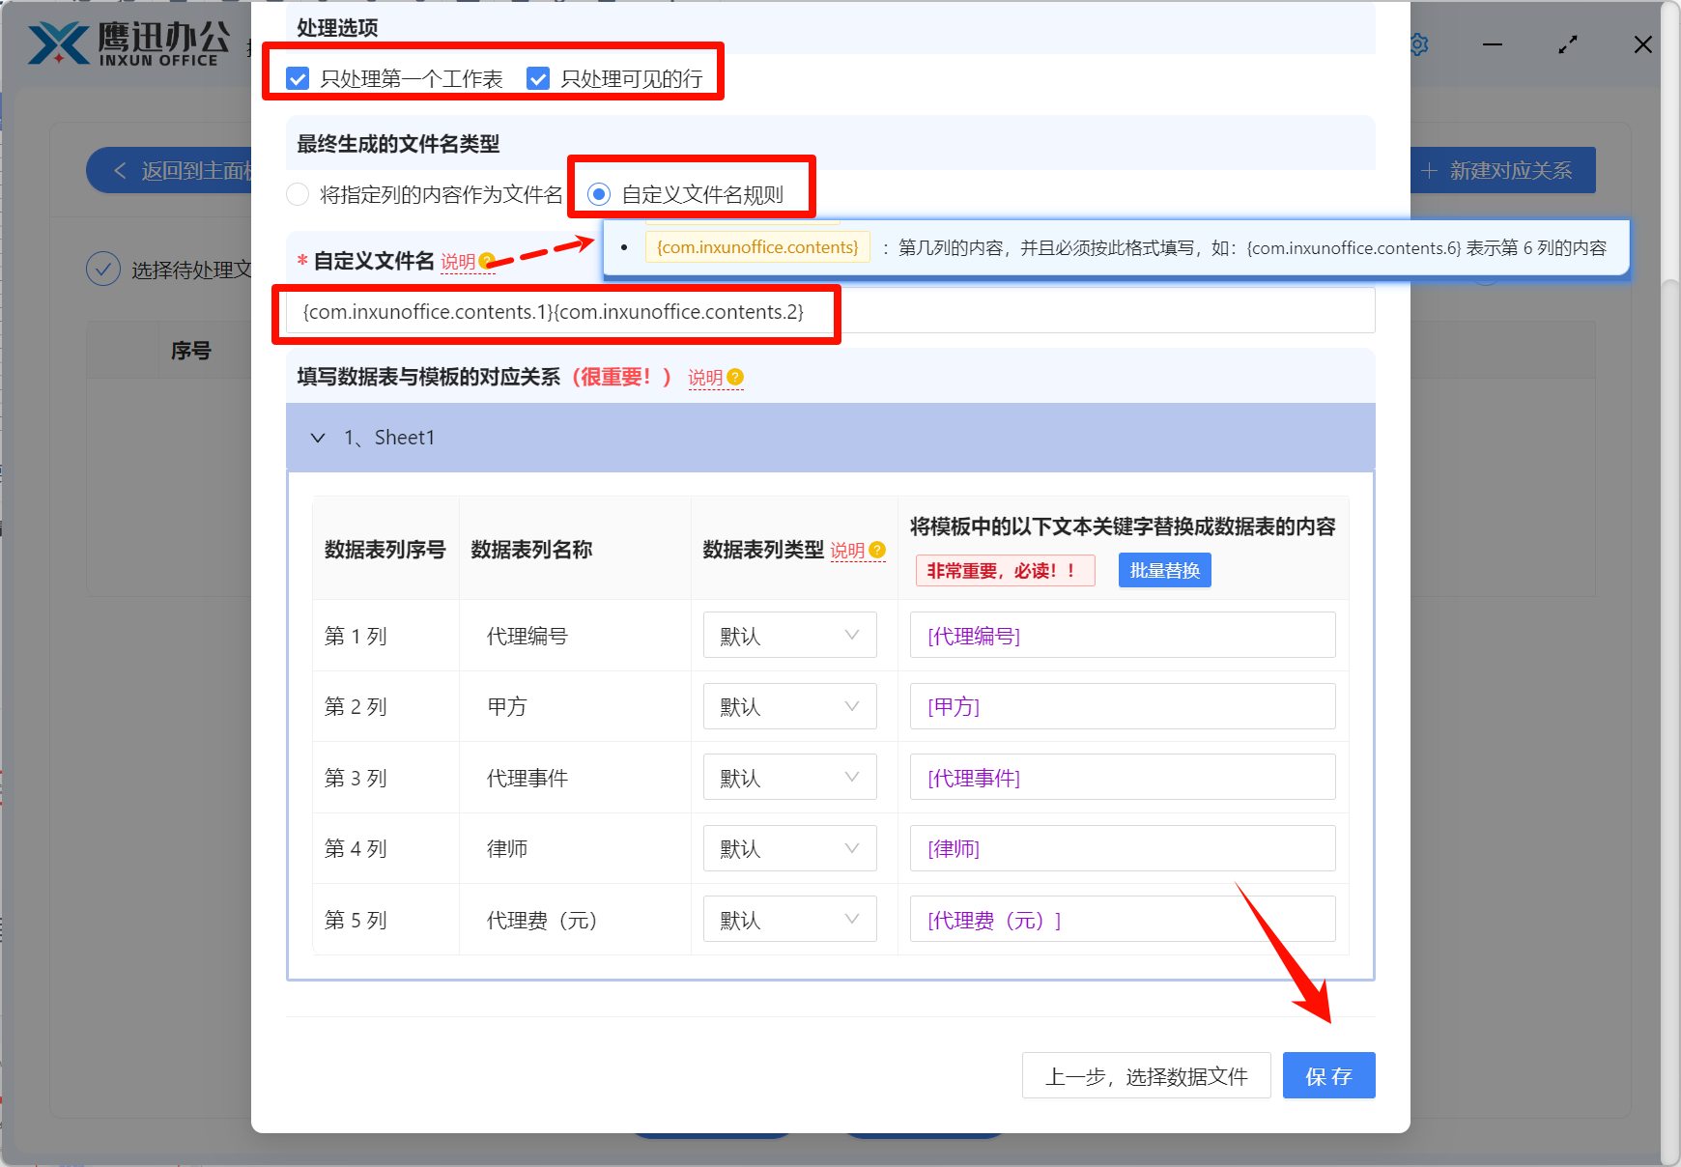This screenshot has height=1167, width=1681.
Task: Collapse the Sheet1 section
Action: (x=318, y=438)
